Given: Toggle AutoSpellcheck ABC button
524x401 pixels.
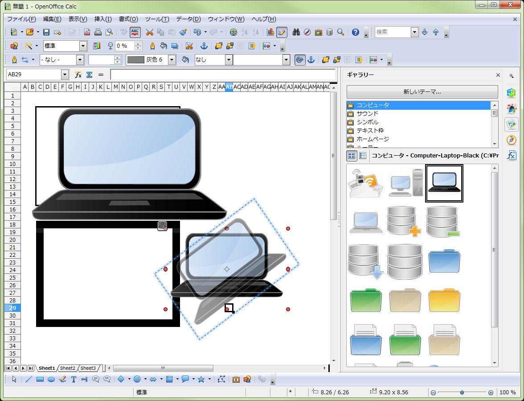Looking at the screenshot, I should (x=135, y=32).
